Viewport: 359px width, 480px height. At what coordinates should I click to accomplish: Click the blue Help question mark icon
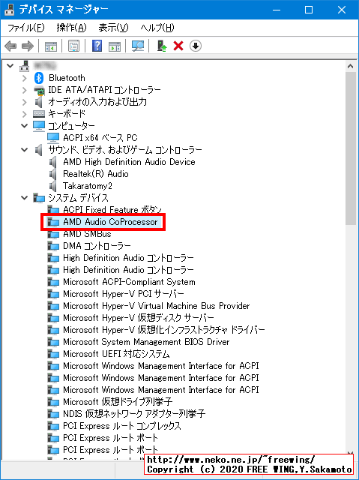pyautogui.click(x=97, y=46)
